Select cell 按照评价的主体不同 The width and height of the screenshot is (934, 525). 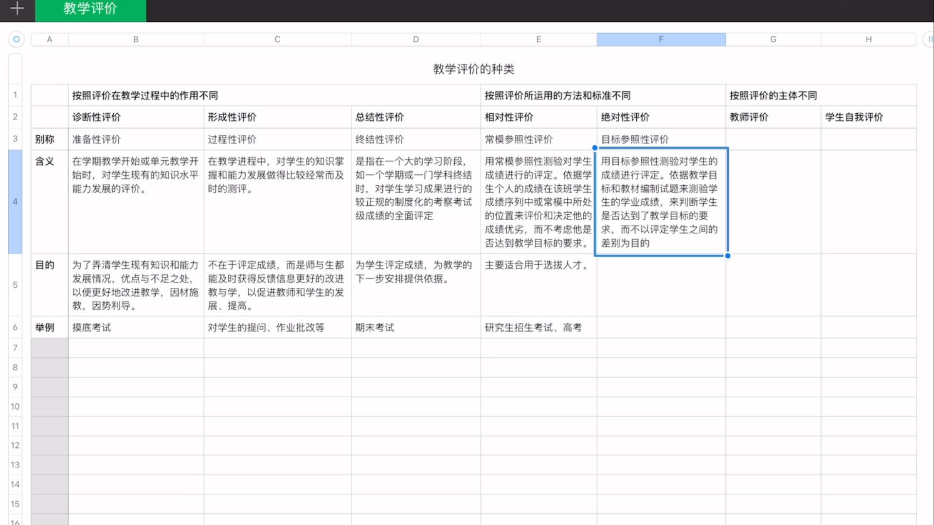(x=821, y=95)
